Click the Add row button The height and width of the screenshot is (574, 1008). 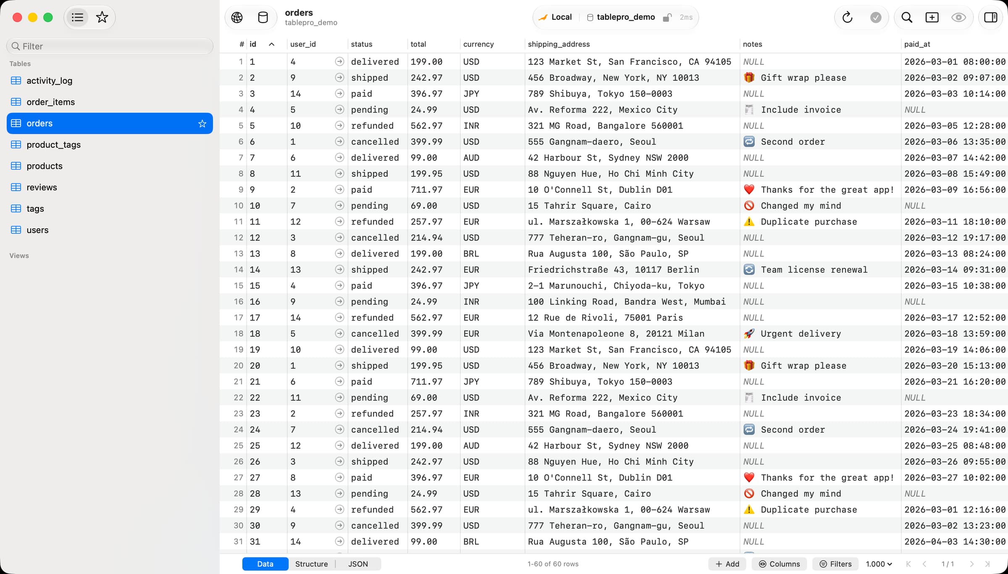click(727, 564)
